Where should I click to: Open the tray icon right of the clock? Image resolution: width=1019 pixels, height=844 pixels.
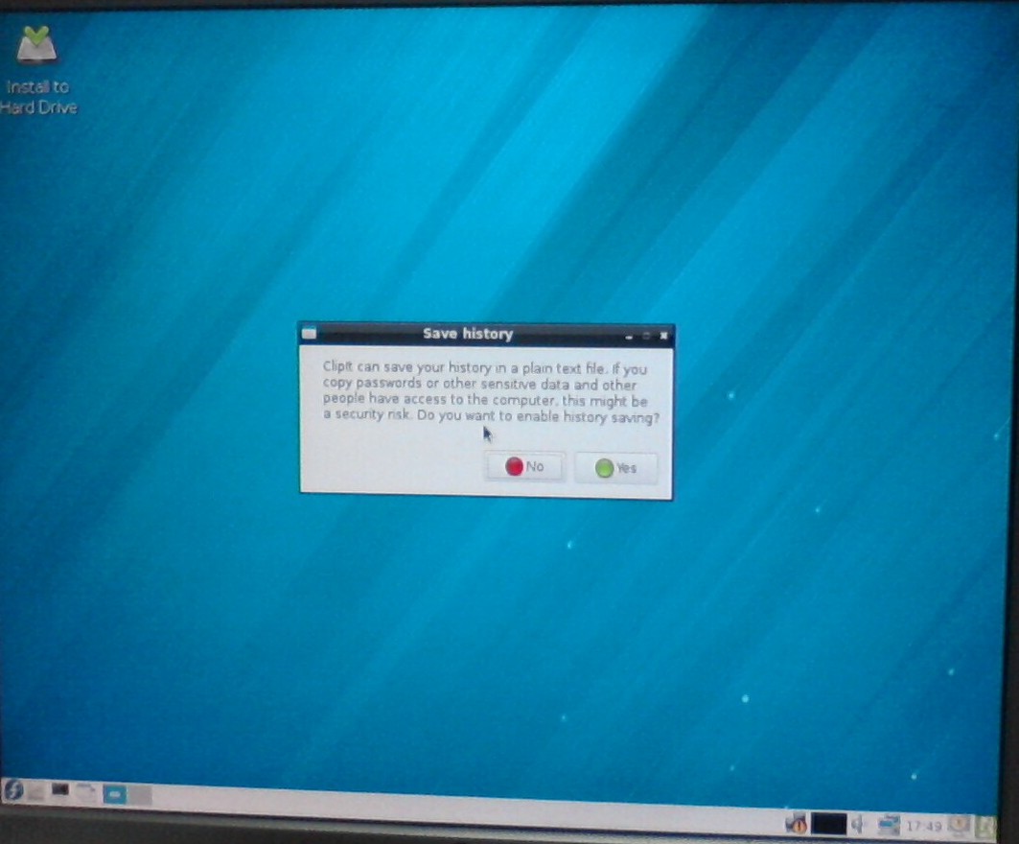pyautogui.click(x=958, y=824)
